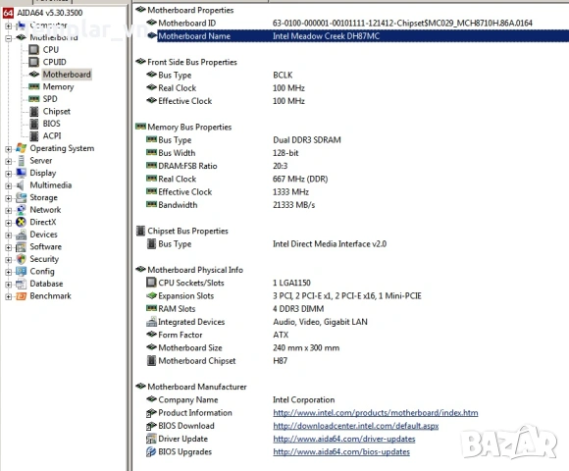
Task: Click the Server icon in tree
Action: [21, 160]
